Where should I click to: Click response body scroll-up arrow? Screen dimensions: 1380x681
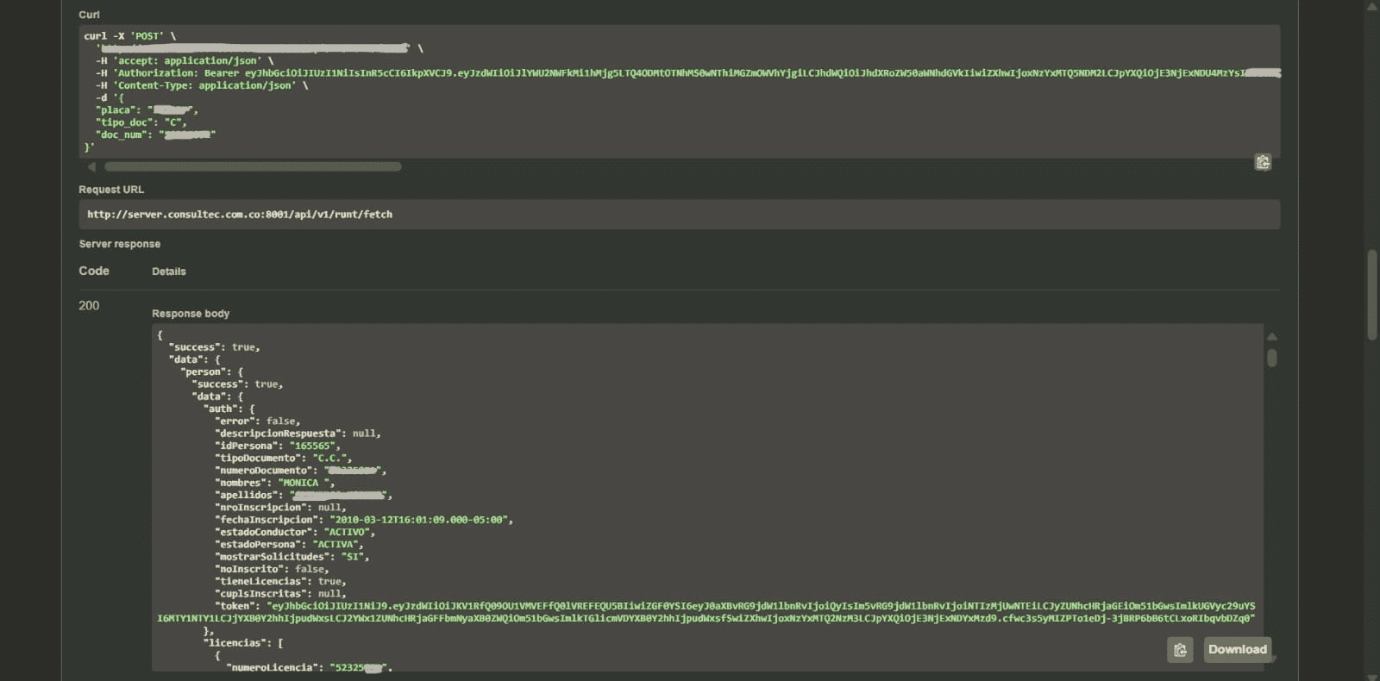1272,337
